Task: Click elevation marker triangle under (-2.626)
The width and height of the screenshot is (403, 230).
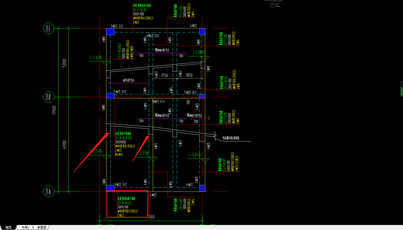Action: pyautogui.click(x=106, y=63)
